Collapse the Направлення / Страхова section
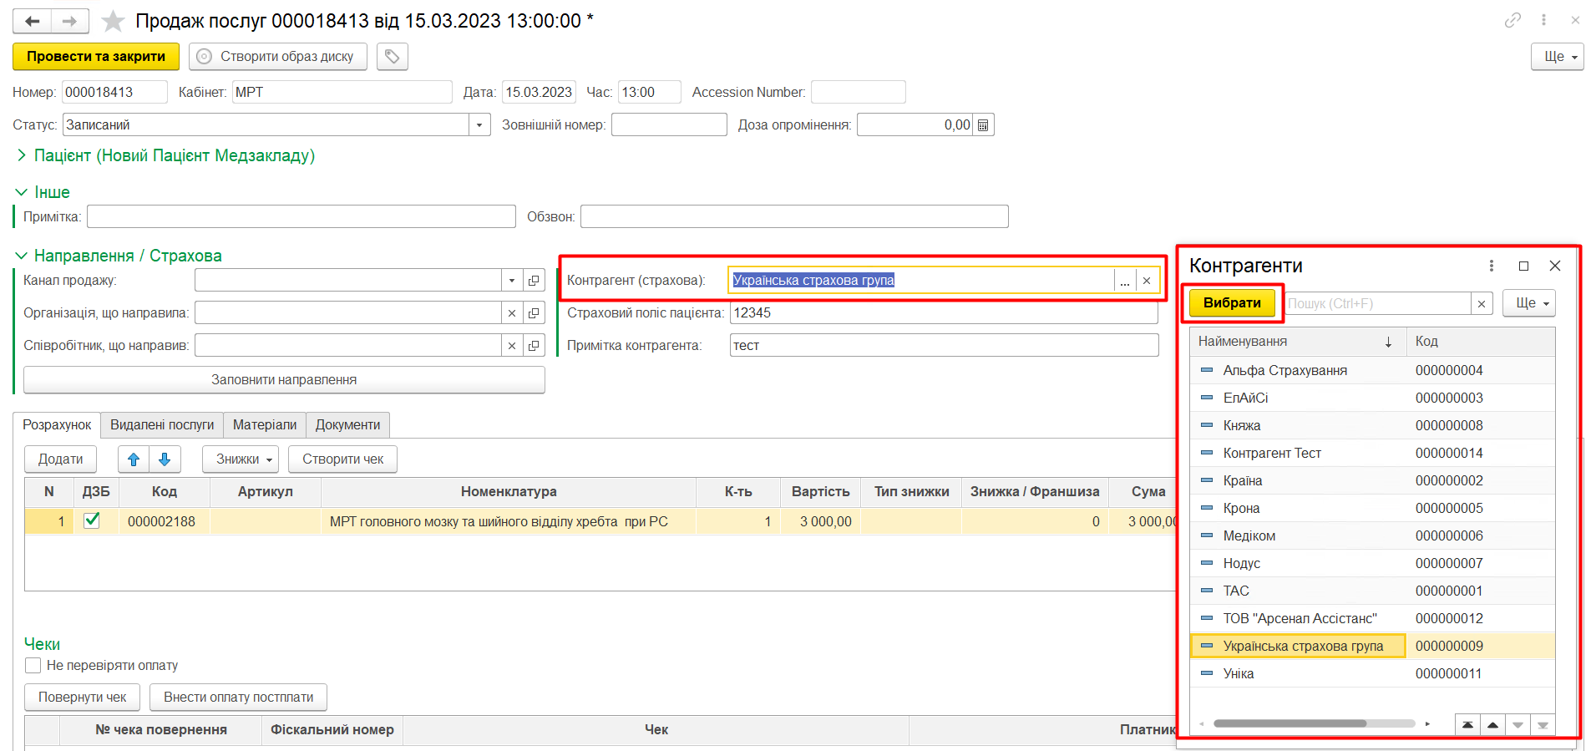The image size is (1591, 751). pos(22,256)
